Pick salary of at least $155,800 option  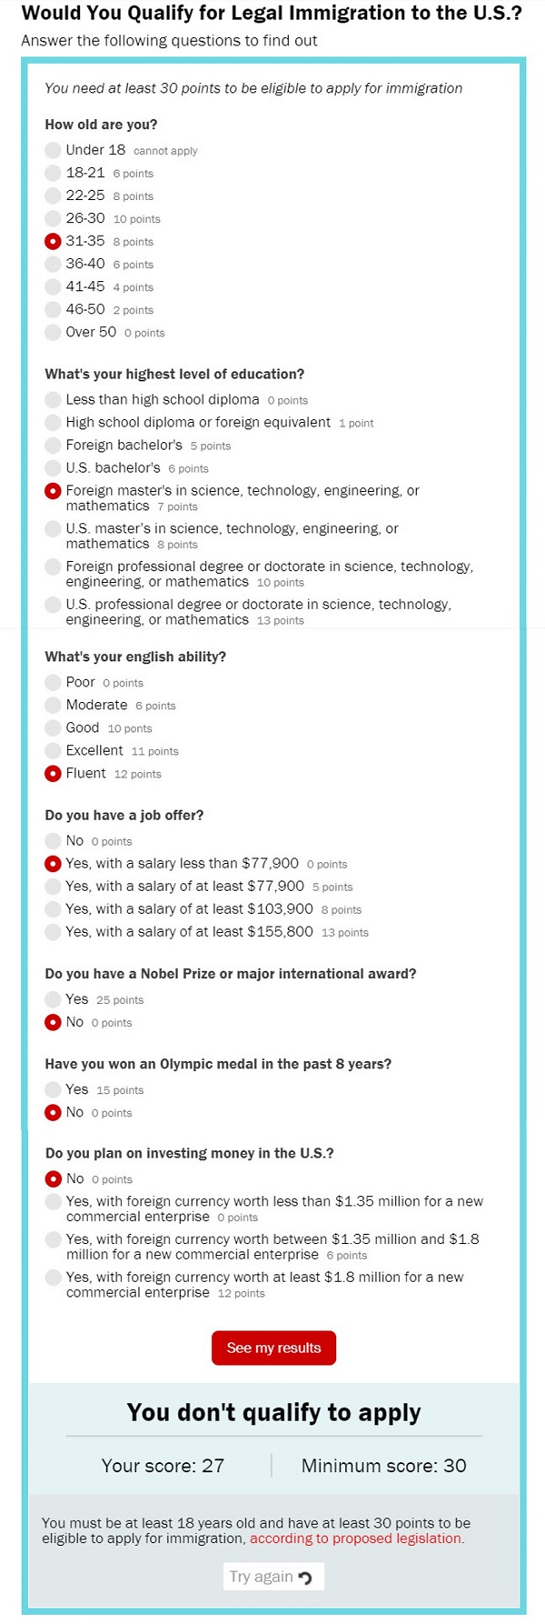(x=53, y=932)
